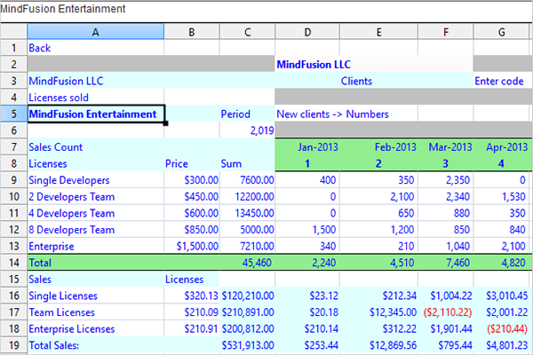Select column C header
The image size is (533, 355).
click(x=247, y=32)
